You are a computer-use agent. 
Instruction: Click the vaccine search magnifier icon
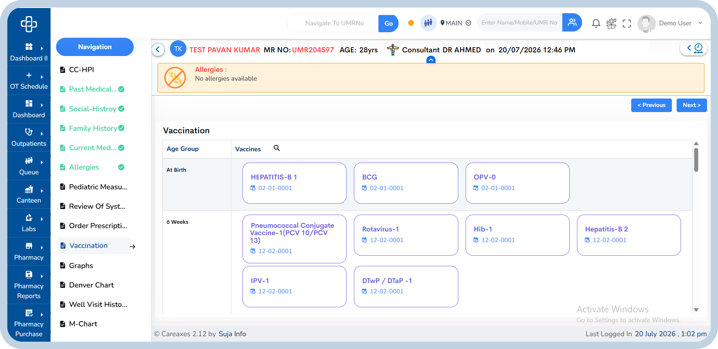tap(277, 148)
